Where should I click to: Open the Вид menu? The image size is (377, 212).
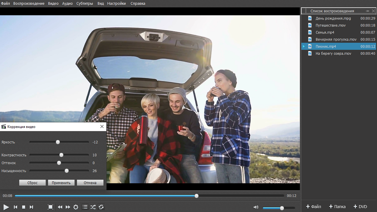[100, 4]
